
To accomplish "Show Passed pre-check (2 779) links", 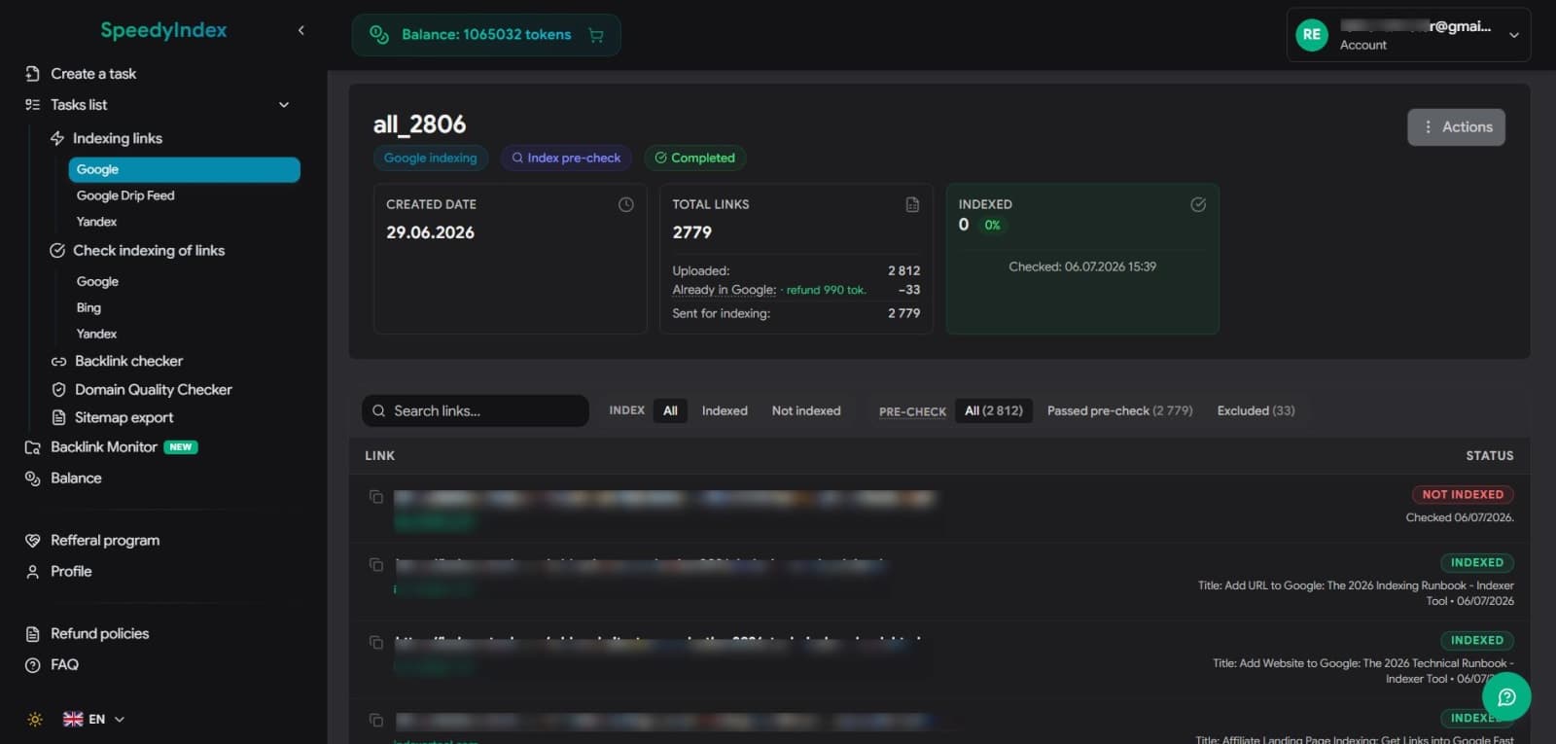I will point(1119,410).
